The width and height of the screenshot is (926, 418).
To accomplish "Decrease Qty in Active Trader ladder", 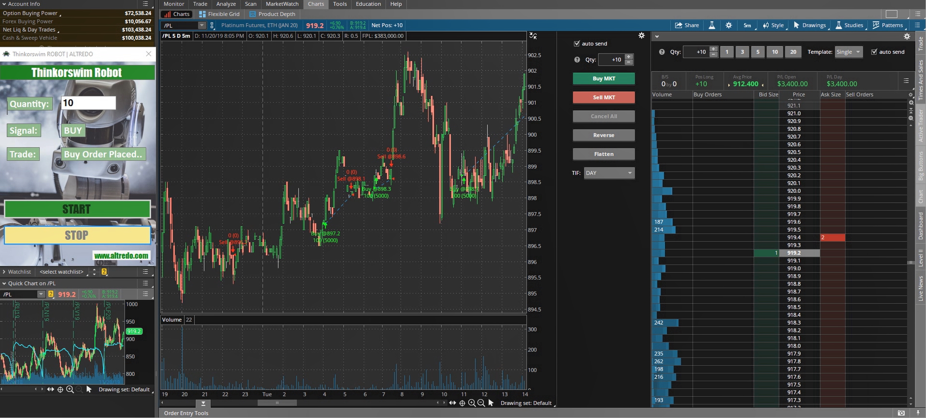I will click(713, 55).
